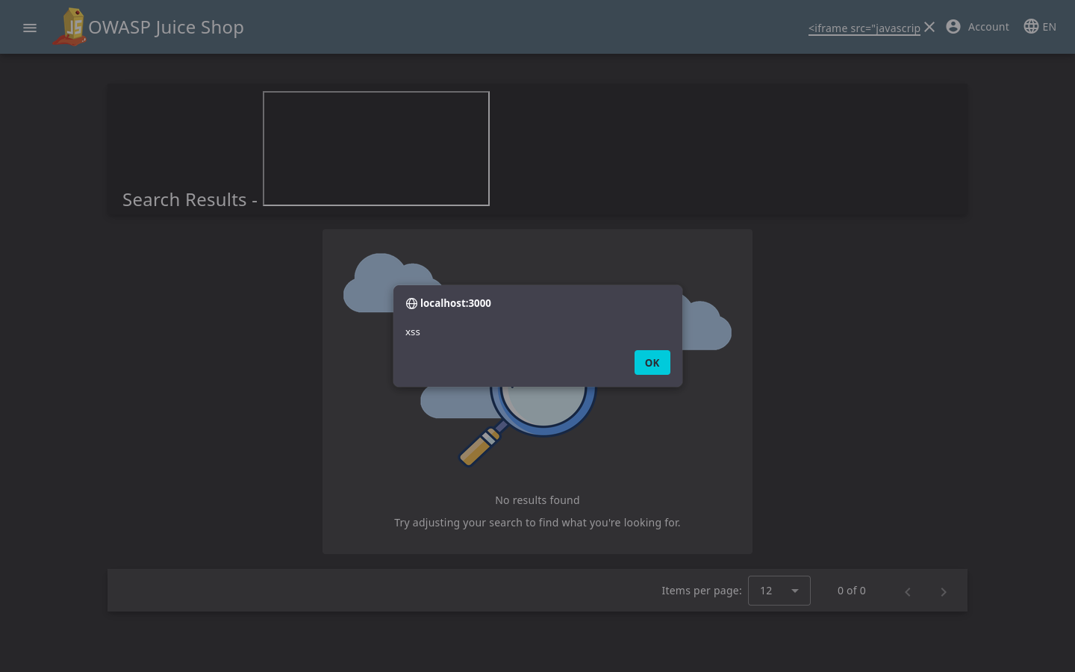The image size is (1075, 672).
Task: Go to the next page chevron
Action: tap(944, 591)
